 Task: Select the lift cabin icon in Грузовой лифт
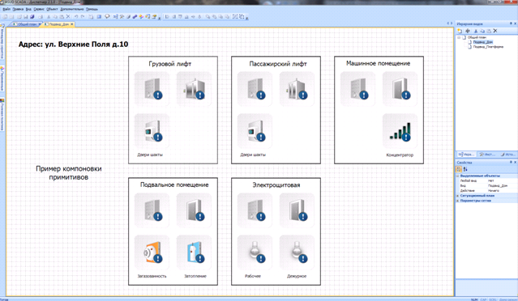pos(194,89)
